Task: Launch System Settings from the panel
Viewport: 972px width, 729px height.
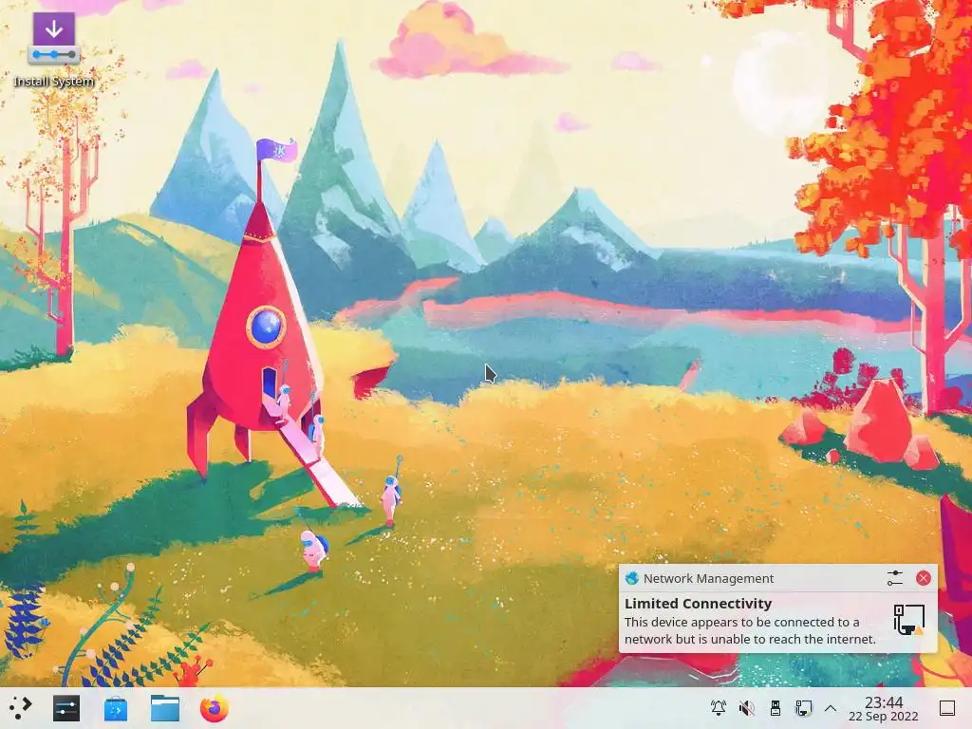Action: [66, 708]
